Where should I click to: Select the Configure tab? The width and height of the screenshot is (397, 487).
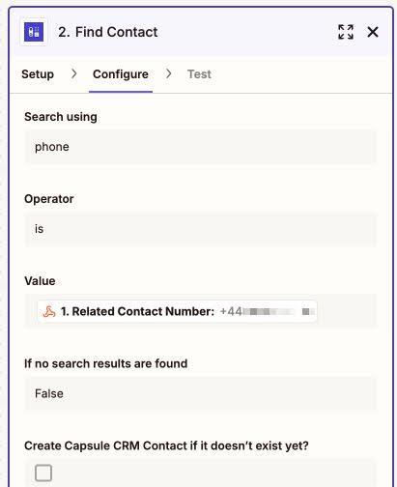[x=121, y=74]
